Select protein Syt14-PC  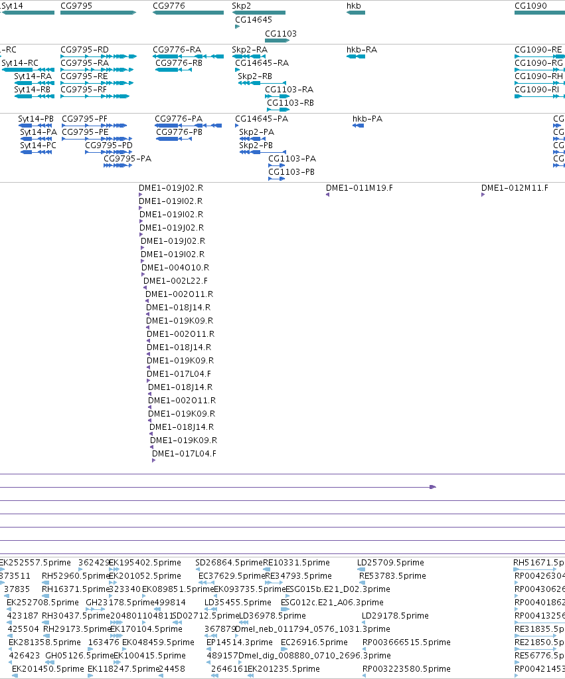pos(38,145)
